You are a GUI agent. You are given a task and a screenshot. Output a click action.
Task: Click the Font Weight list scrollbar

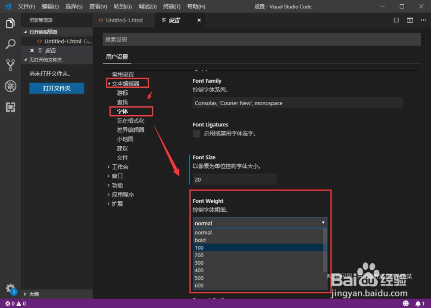tap(325, 250)
